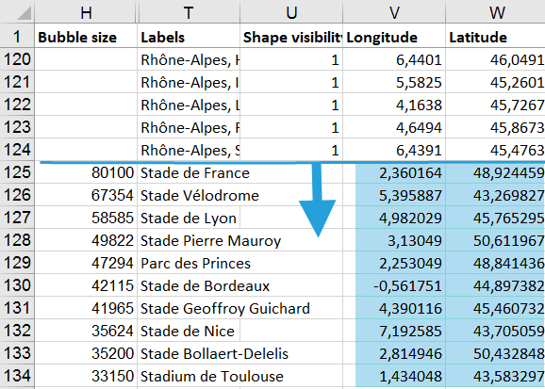545x389 pixels.
Task: Select longitude cell 6,4401
Action: (394, 59)
